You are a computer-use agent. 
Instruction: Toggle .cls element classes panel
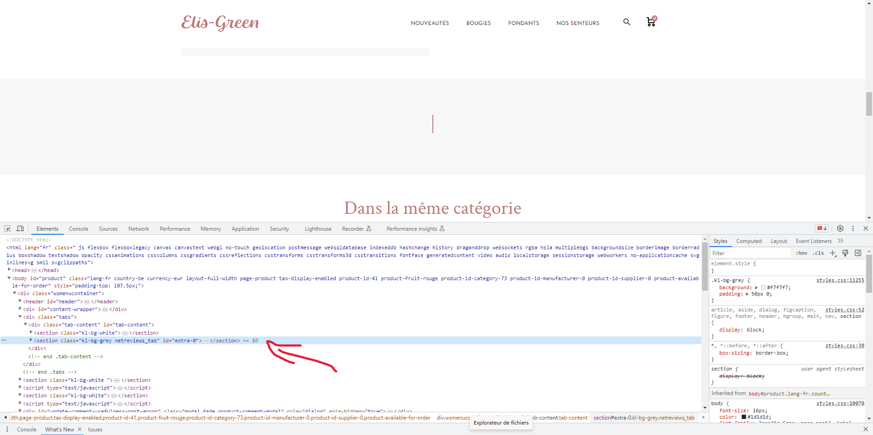818,253
